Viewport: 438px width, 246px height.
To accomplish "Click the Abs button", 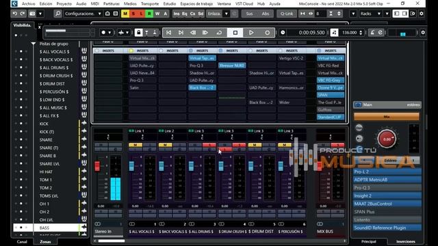I will tap(266, 14).
